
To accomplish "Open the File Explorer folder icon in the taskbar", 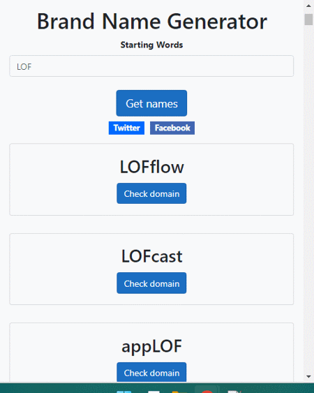I will click(x=179, y=392).
